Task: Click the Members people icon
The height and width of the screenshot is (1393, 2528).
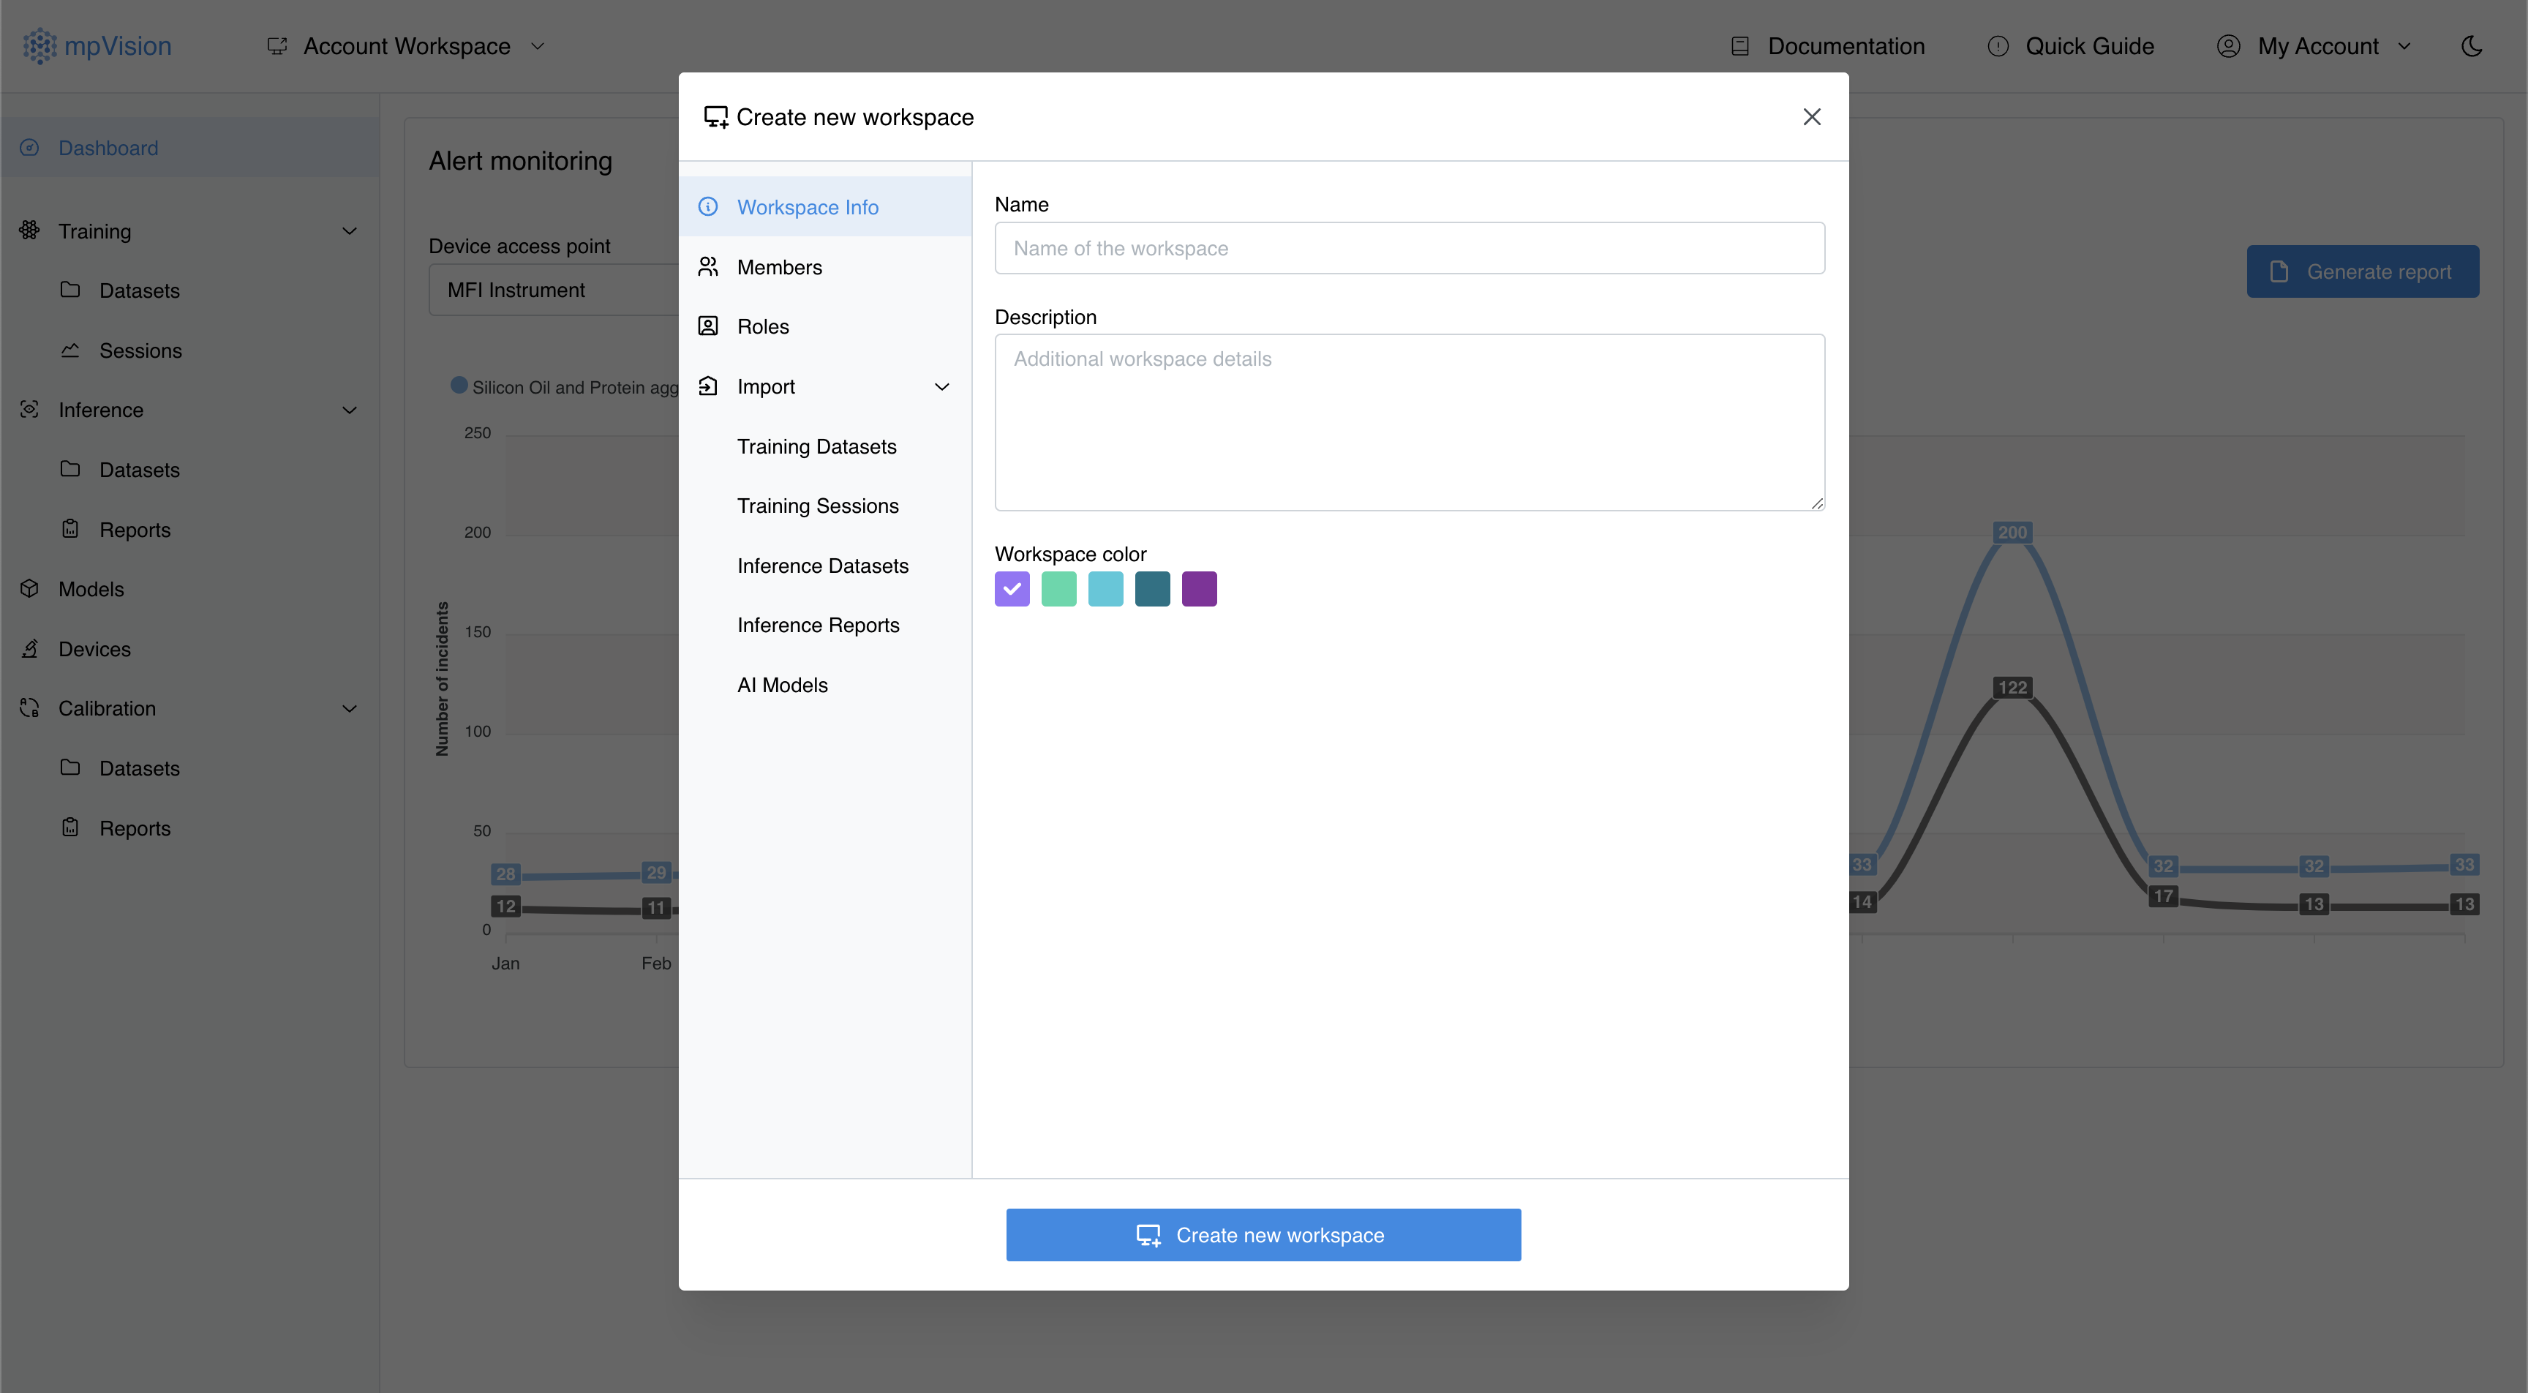Action: pyautogui.click(x=707, y=267)
